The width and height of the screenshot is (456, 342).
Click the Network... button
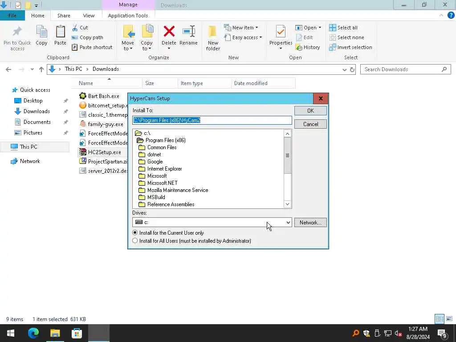tap(310, 223)
